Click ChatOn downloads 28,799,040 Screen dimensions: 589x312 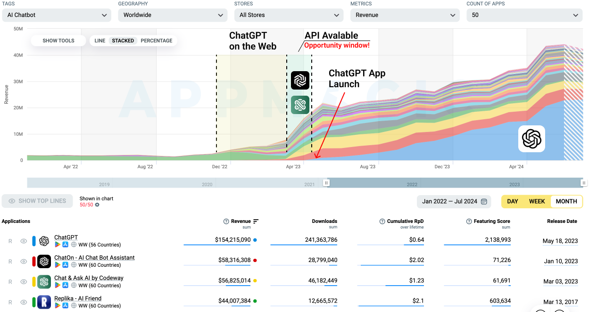click(x=323, y=260)
